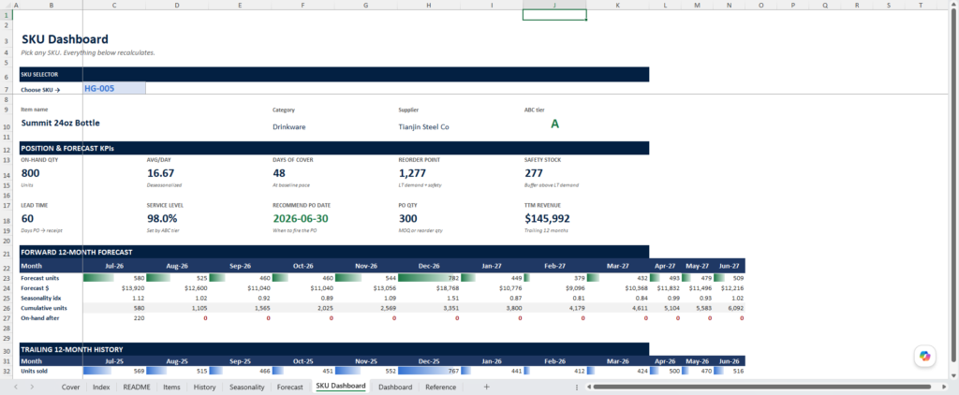
Task: Click service level value 98.0%
Action: point(163,218)
